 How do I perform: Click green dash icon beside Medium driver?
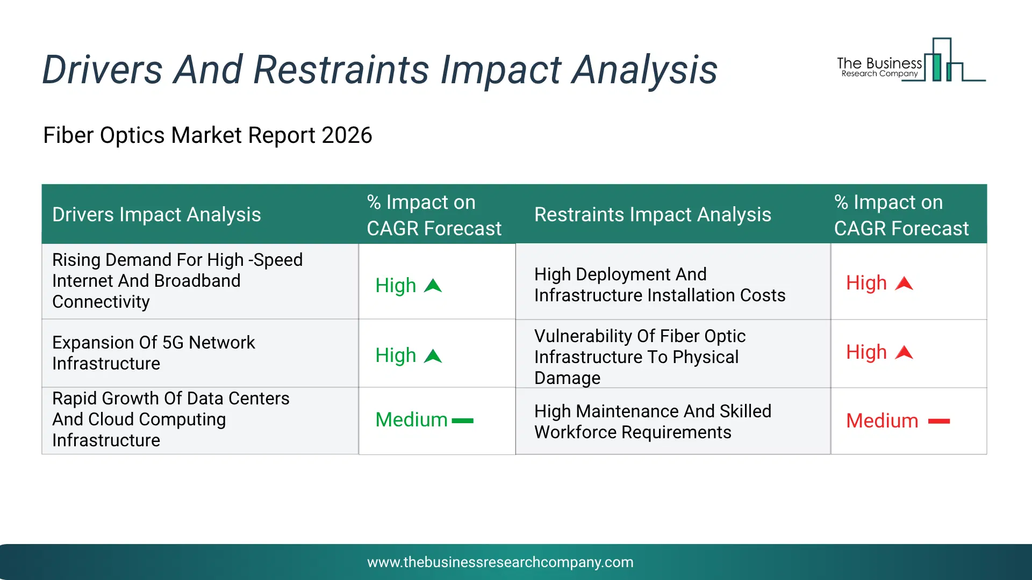[462, 421]
